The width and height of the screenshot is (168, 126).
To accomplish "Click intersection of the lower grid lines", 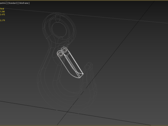I will (68, 112).
